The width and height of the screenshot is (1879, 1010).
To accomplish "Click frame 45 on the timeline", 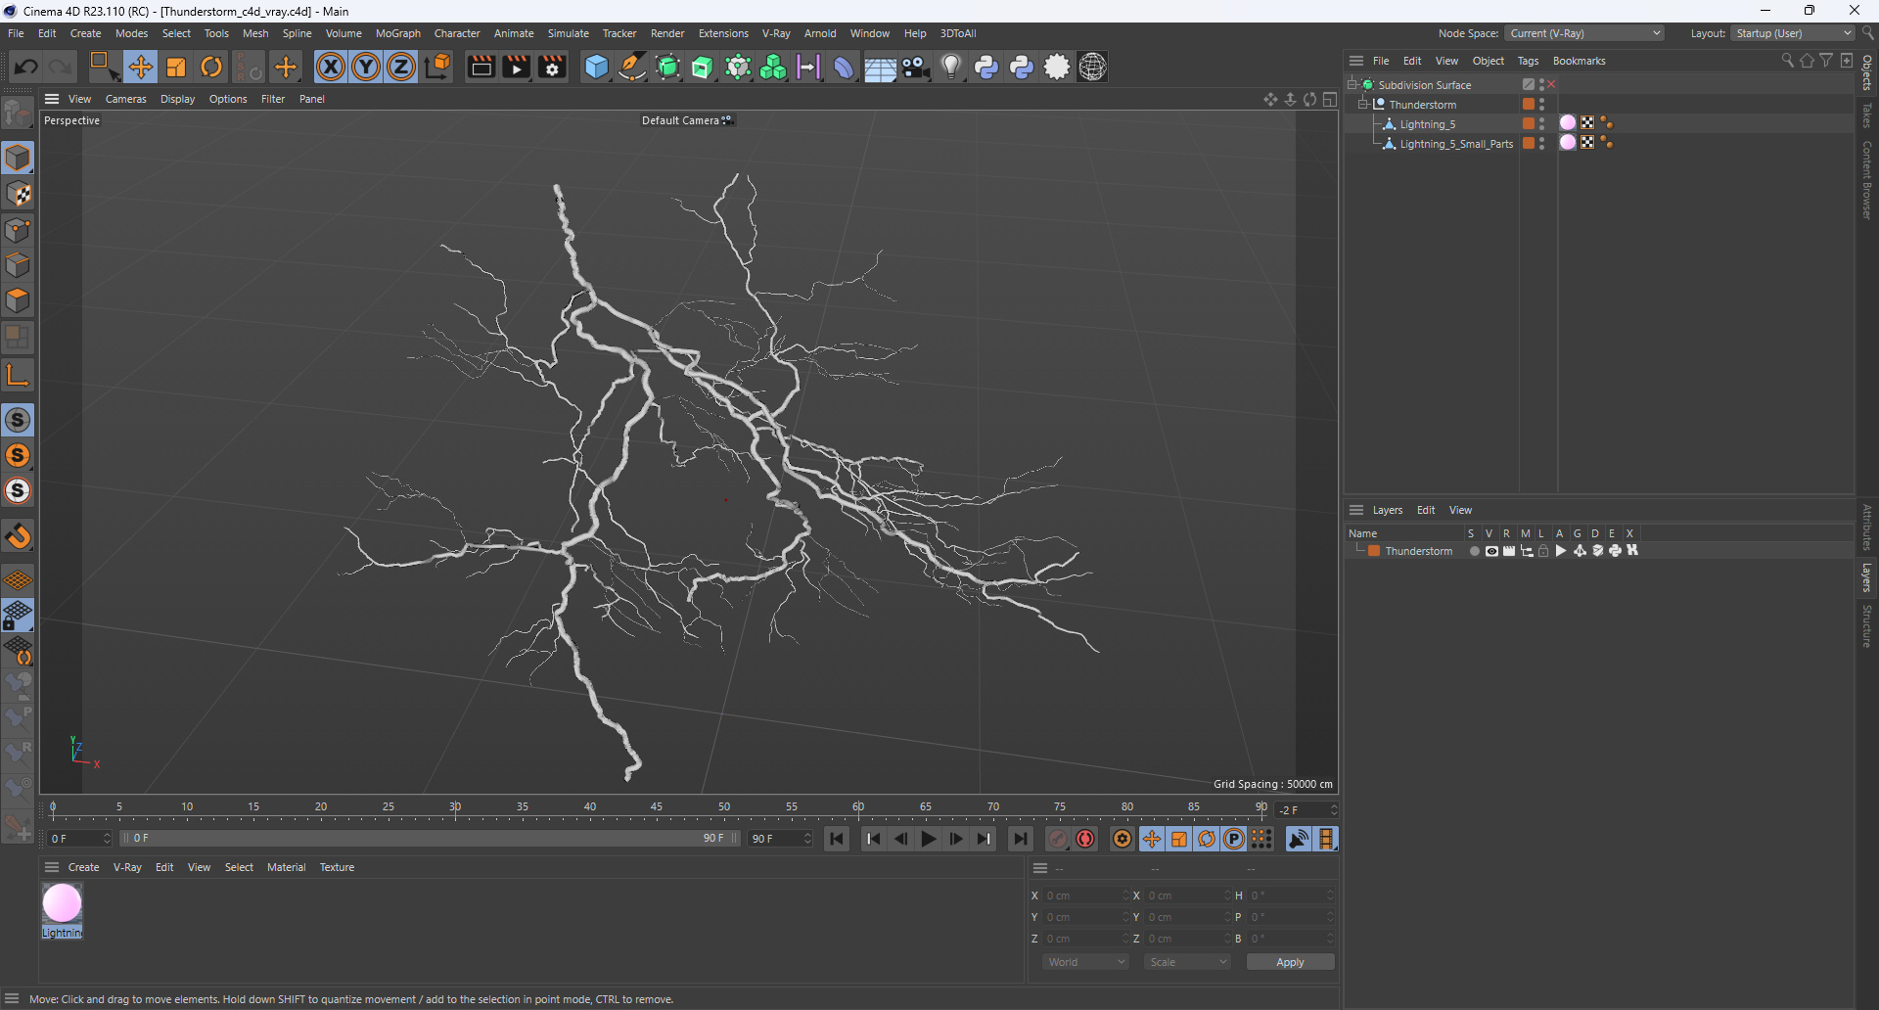I will click(x=657, y=808).
